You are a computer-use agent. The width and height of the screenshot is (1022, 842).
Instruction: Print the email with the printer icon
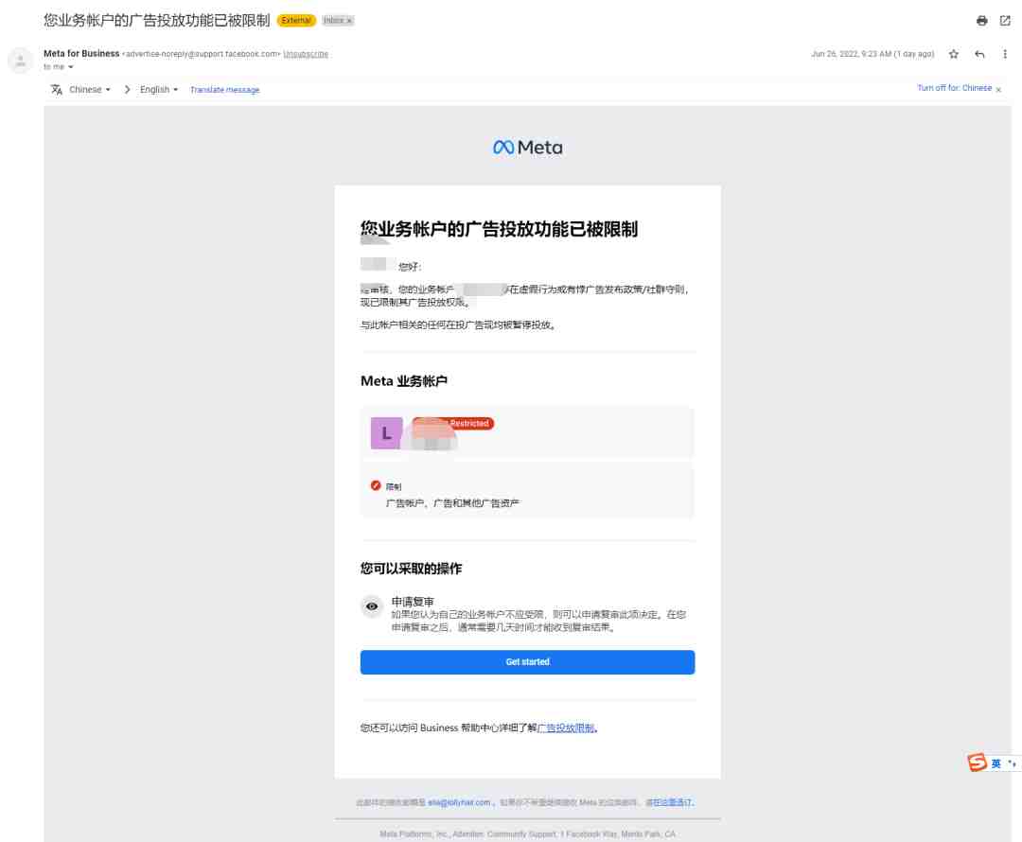981,21
